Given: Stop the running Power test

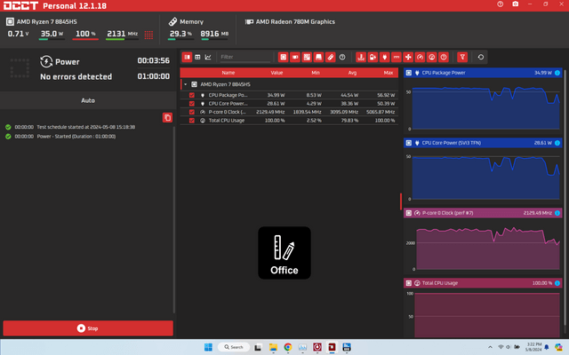Looking at the screenshot, I should click(x=88, y=328).
